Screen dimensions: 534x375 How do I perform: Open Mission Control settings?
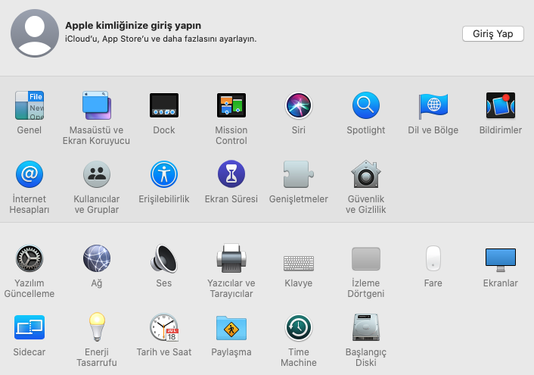tap(231, 106)
